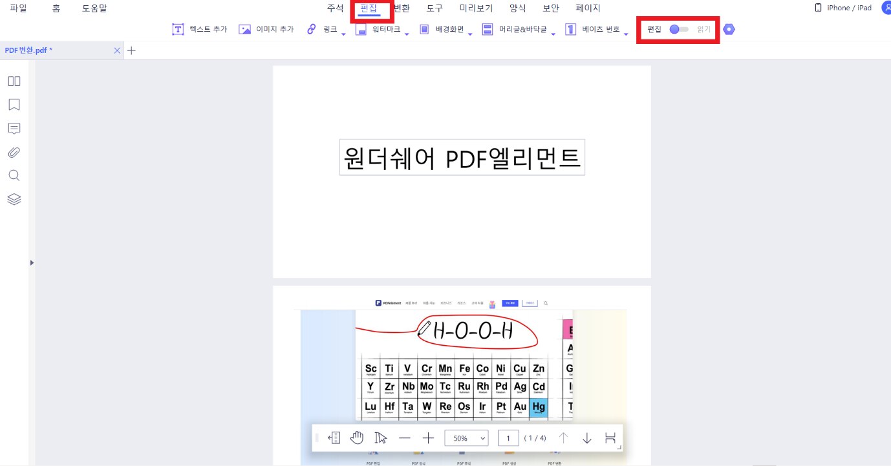This screenshot has width=891, height=466.
Task: Select the hand pan tool
Action: tap(356, 438)
